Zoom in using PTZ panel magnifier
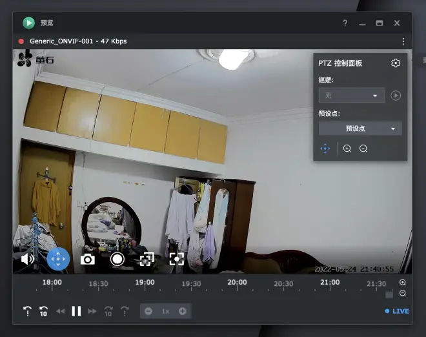 pos(347,148)
